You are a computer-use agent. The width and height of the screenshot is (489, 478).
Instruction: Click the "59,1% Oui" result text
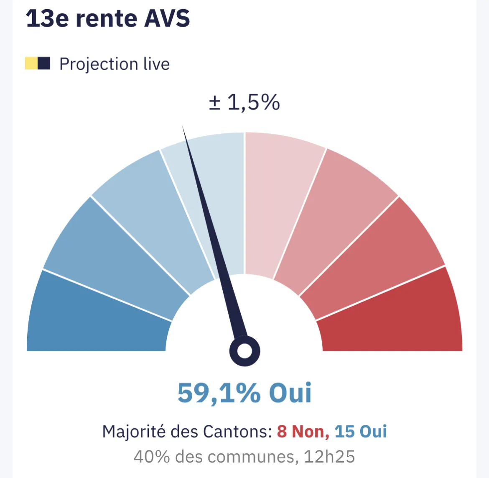pos(244,393)
